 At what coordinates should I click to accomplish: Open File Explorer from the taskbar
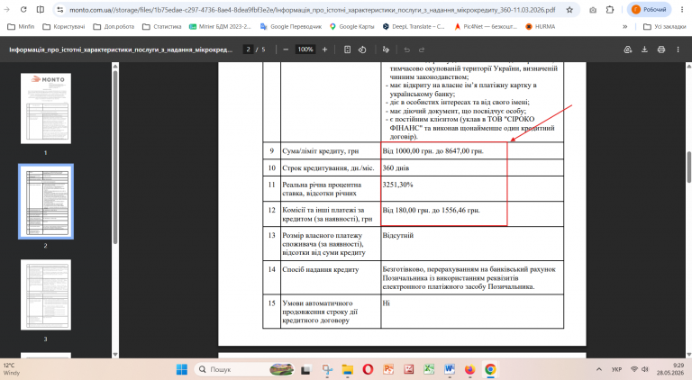(x=347, y=369)
